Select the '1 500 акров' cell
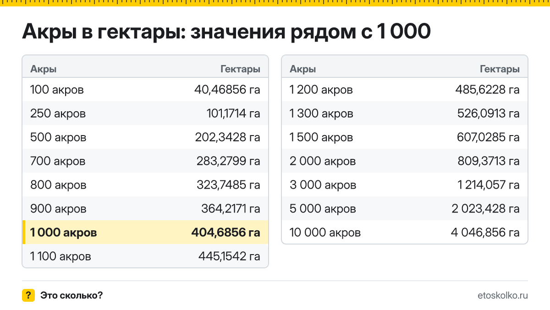550x310 pixels. (x=321, y=137)
